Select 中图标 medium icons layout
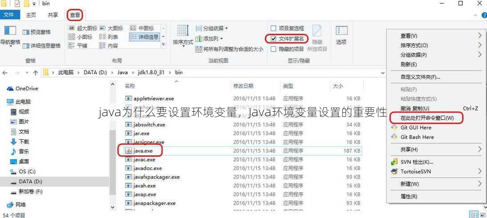 click(x=142, y=28)
